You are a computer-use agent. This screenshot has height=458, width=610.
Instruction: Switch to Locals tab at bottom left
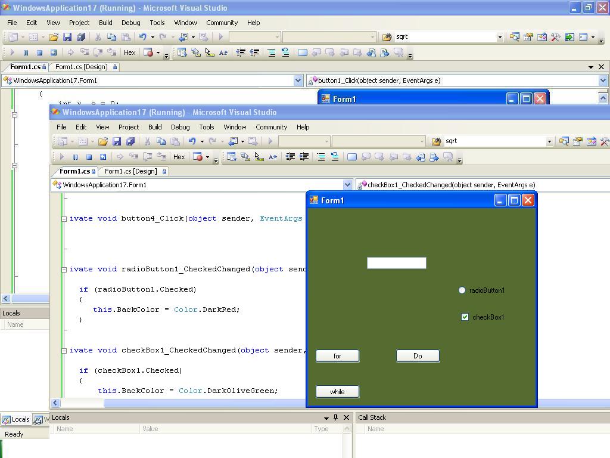16,419
